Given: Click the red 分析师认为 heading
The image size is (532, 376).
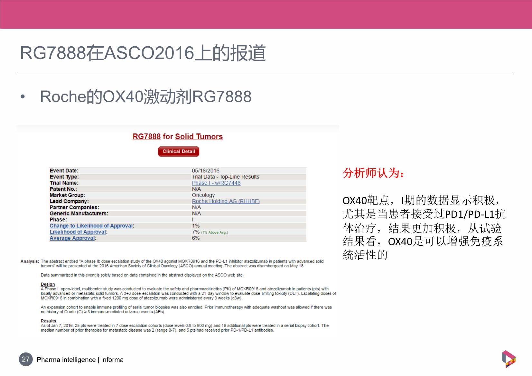Looking at the screenshot, I should click(373, 173).
